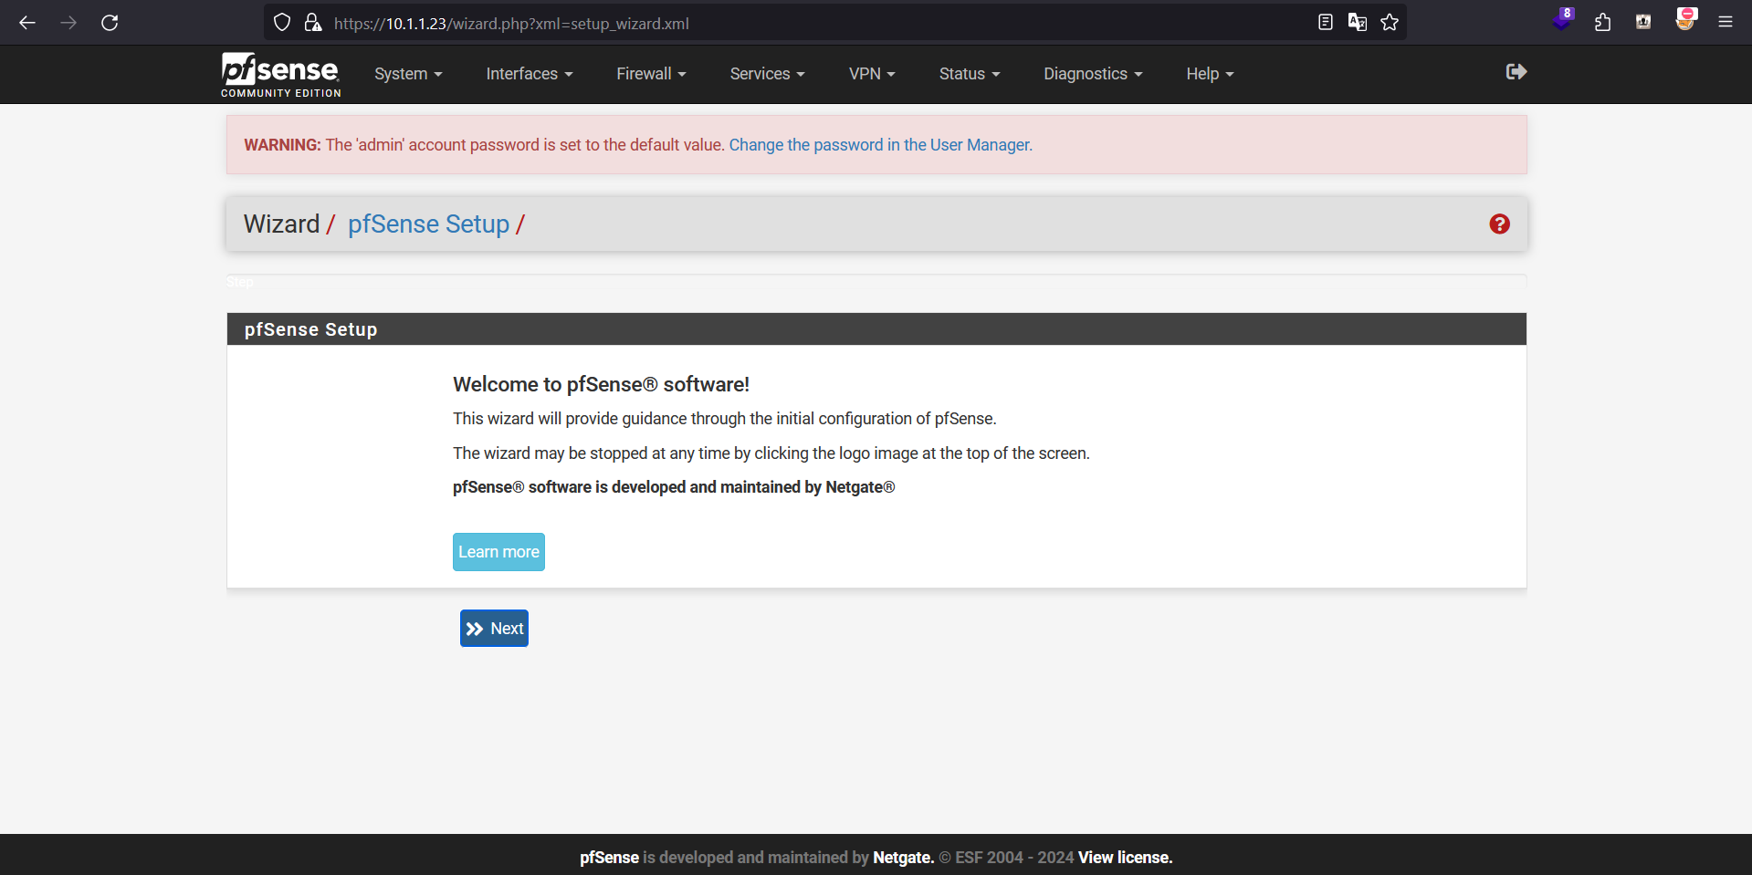
Task: Click the grey square extension icon left of avatar
Action: click(x=1643, y=23)
